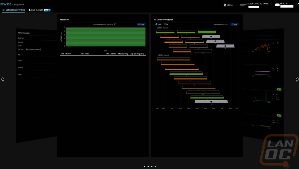Select 20 MHz channel 7 bar

click(190, 36)
